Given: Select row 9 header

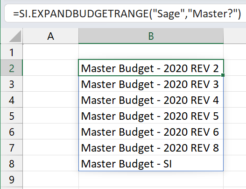Looking at the screenshot, I should (12, 179).
